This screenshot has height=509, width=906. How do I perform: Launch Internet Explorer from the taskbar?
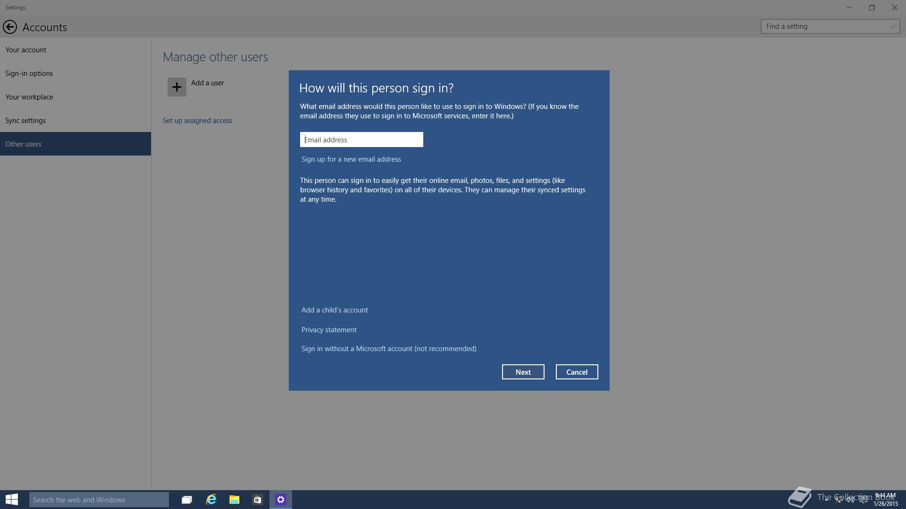(211, 500)
